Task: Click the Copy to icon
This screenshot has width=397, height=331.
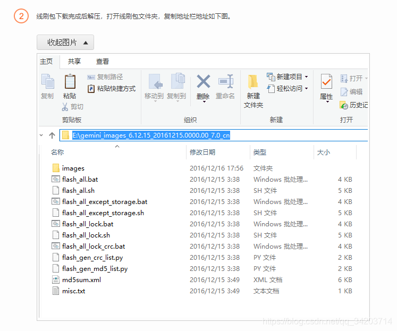Action: [x=178, y=81]
